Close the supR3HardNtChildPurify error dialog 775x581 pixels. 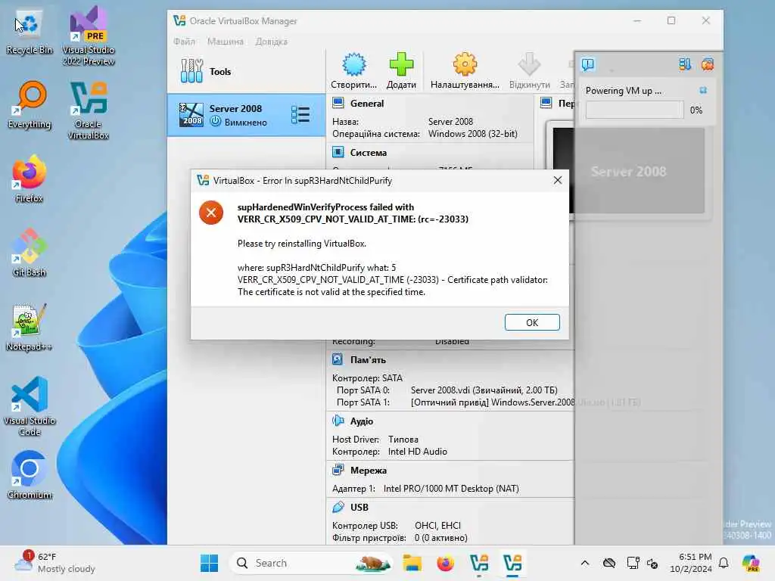click(558, 180)
